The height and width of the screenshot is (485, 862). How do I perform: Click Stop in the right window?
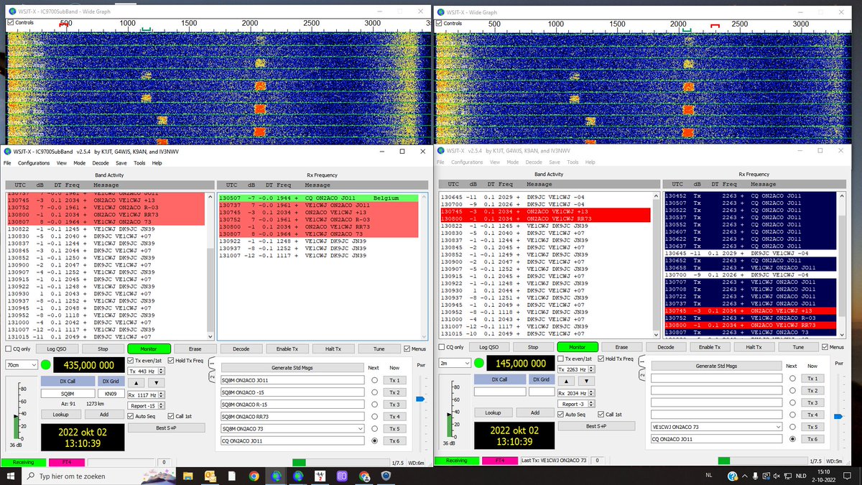(x=533, y=346)
